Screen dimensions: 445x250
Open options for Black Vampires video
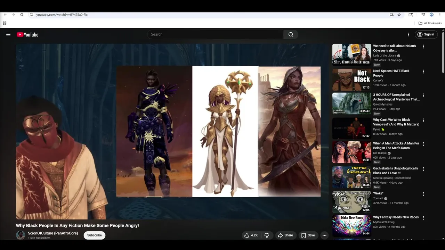(423, 120)
